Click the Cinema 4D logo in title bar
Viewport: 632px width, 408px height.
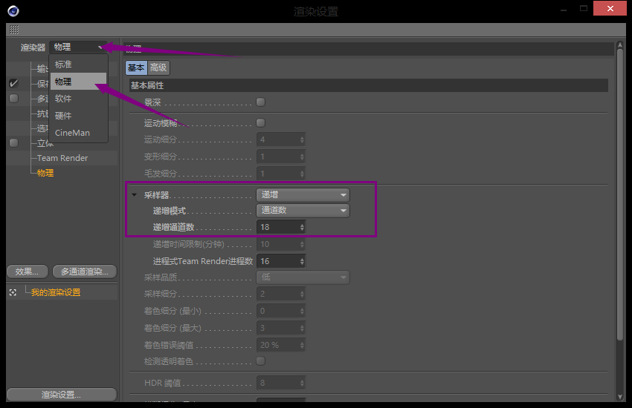(x=13, y=10)
